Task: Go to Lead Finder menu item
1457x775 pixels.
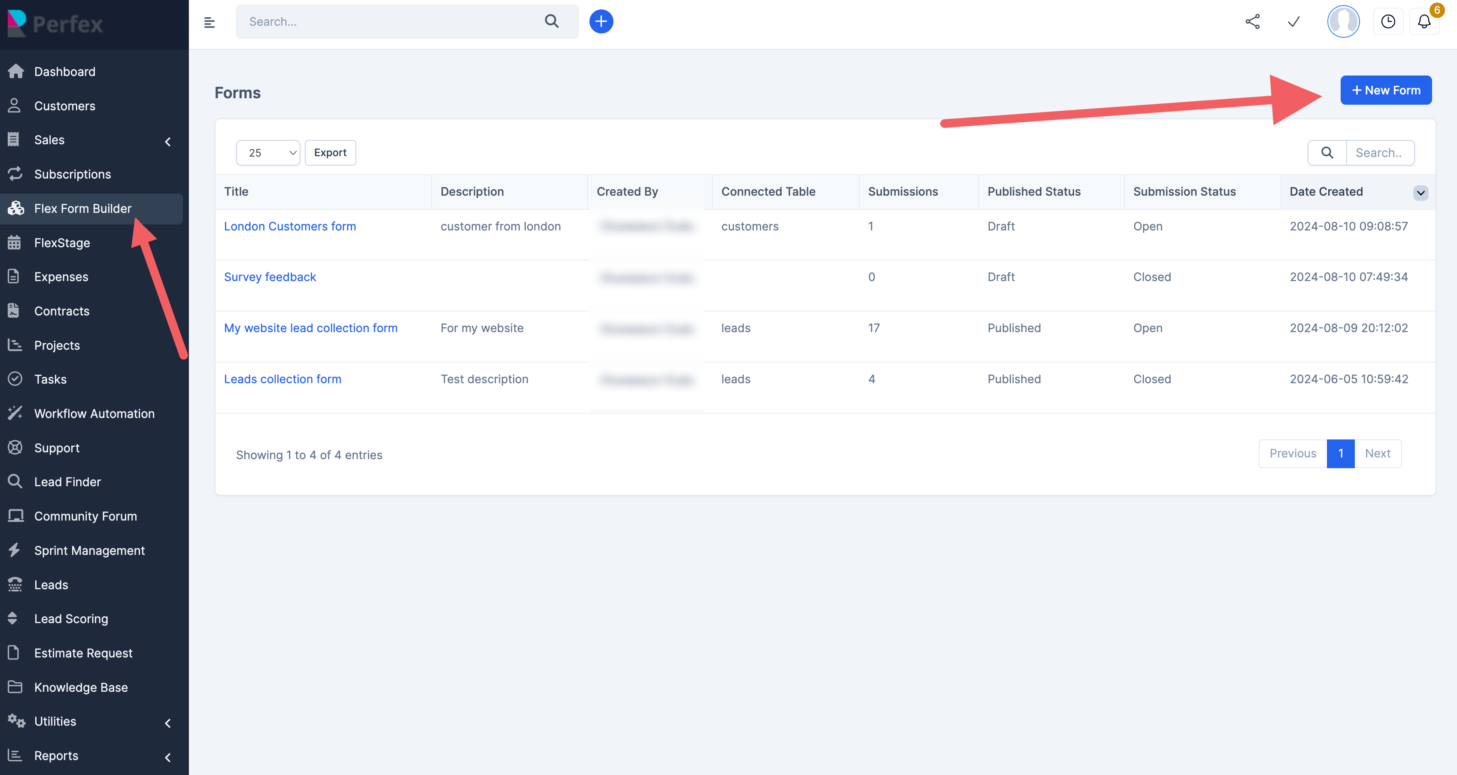Action: (x=67, y=482)
